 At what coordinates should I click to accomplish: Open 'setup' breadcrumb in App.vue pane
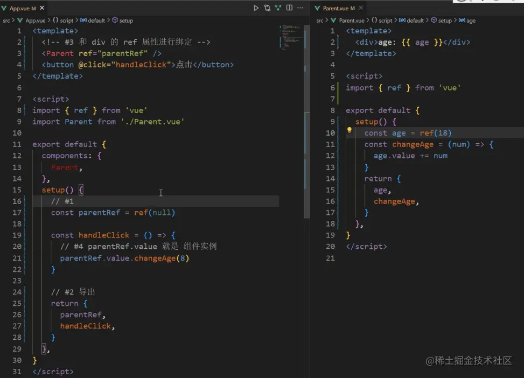(123, 20)
